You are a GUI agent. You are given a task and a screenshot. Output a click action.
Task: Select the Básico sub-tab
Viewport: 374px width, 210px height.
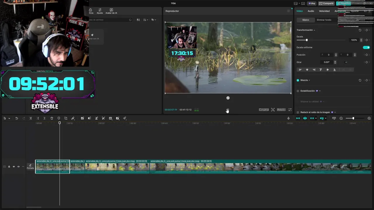click(x=306, y=20)
